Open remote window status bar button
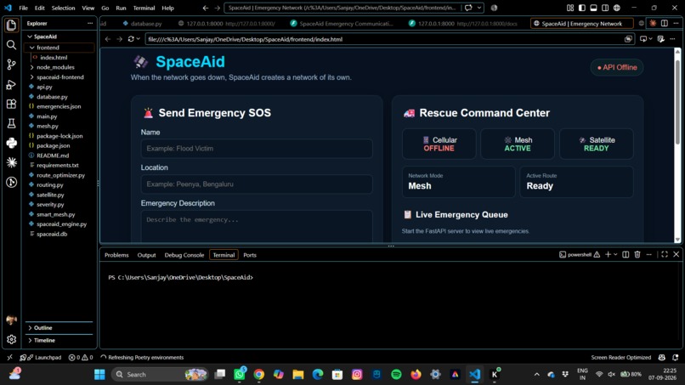Screen dimensions: 685x385 coord(9,357)
